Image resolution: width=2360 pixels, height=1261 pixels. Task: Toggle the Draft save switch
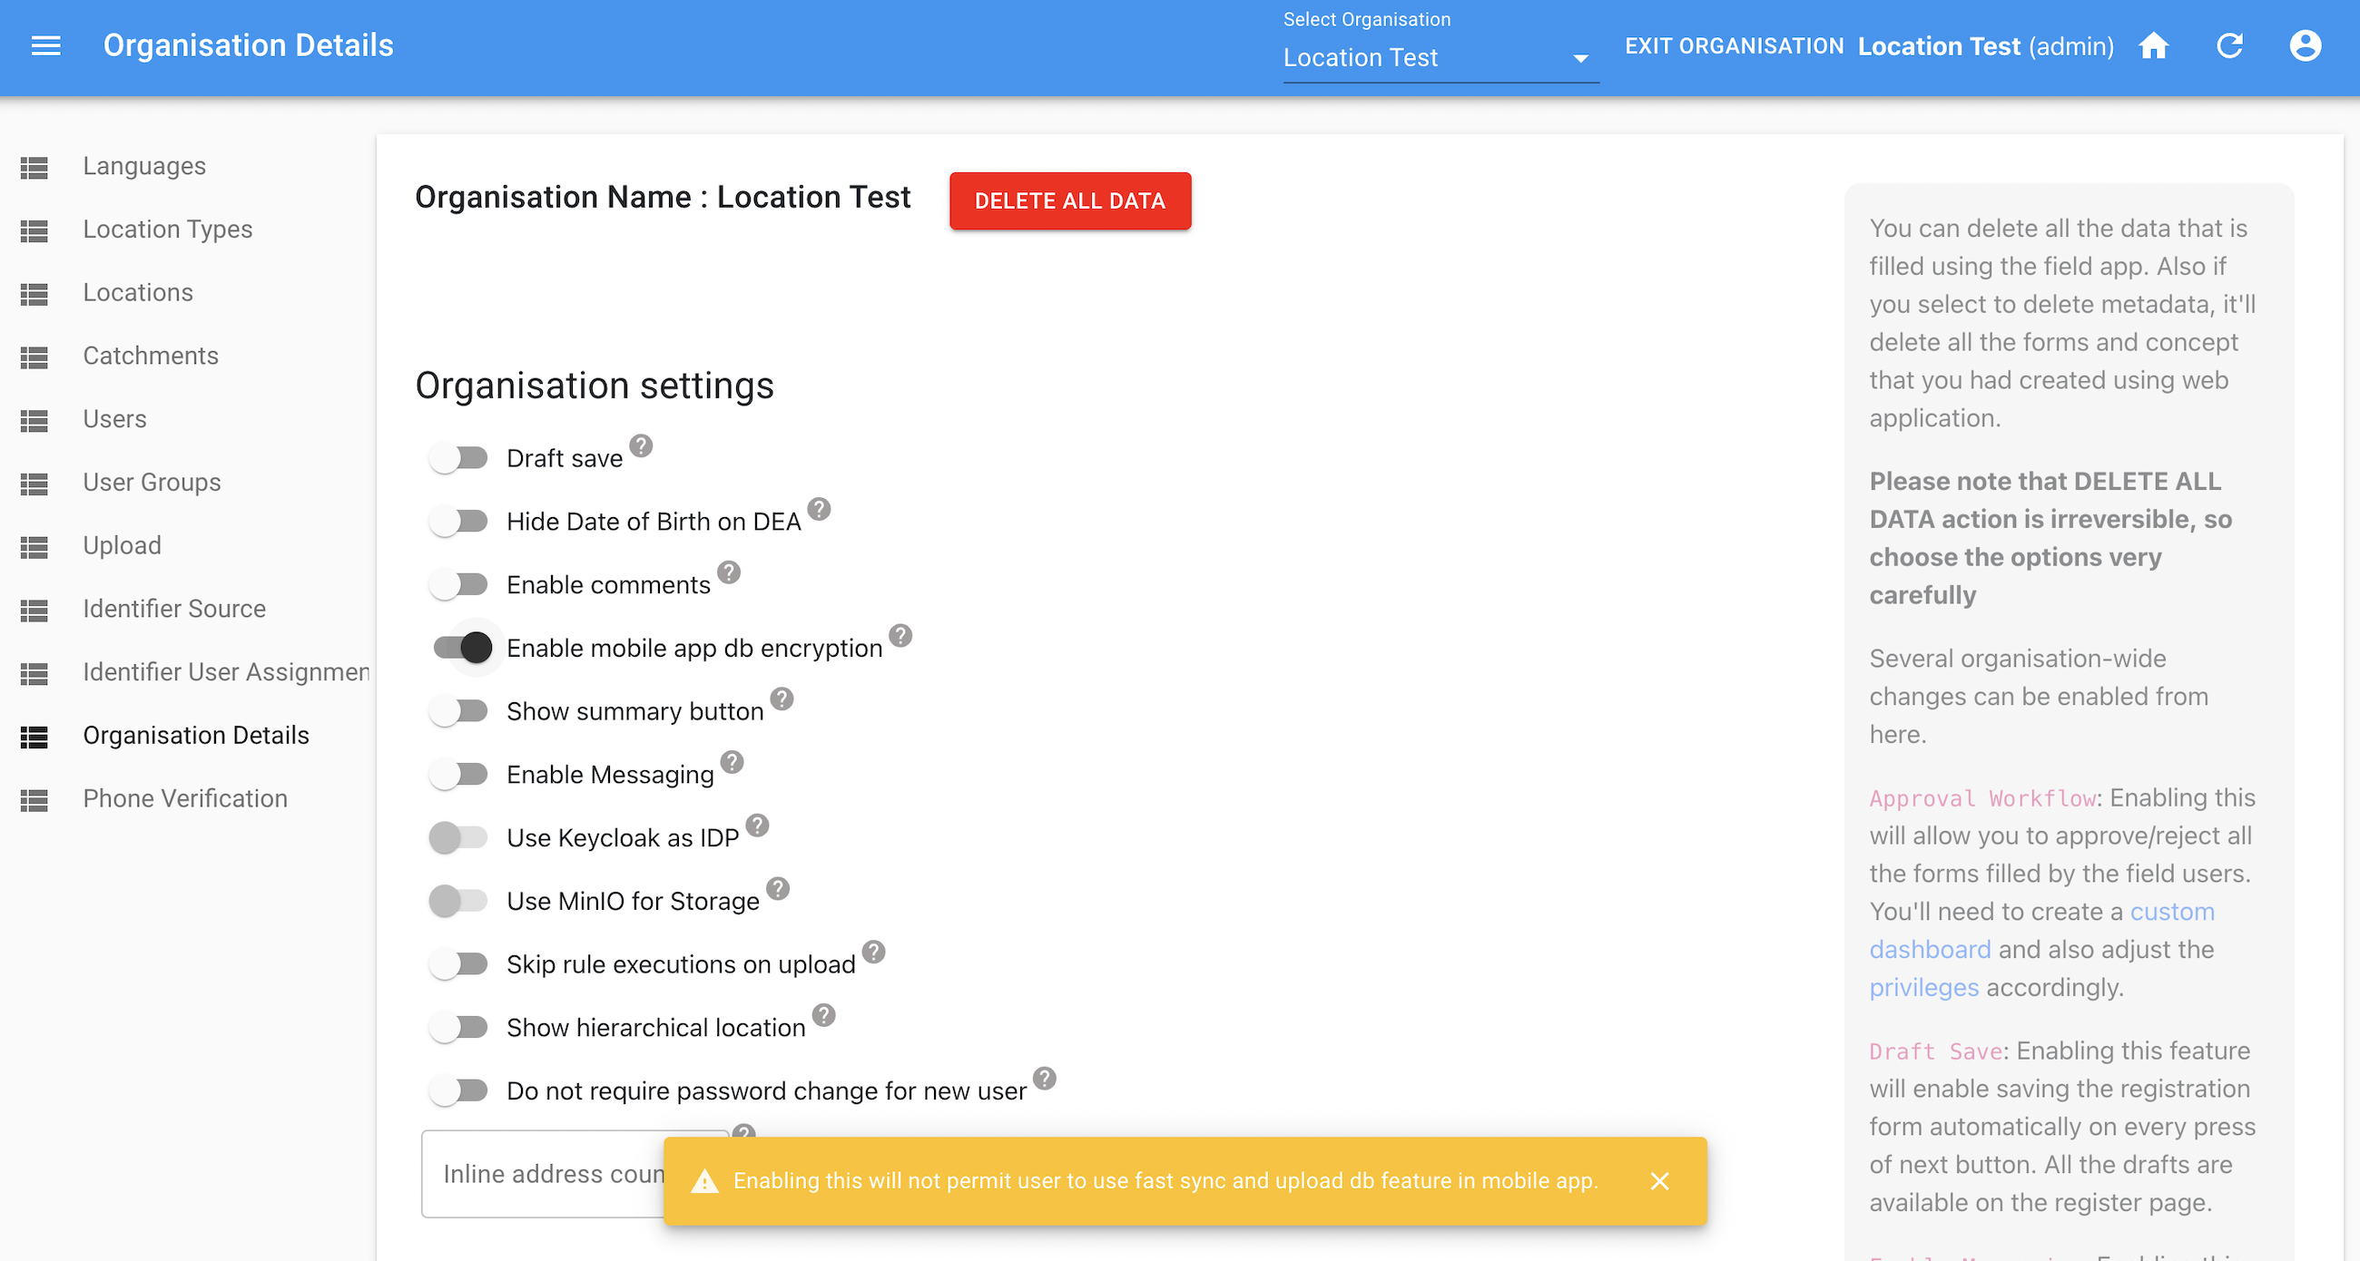click(459, 458)
